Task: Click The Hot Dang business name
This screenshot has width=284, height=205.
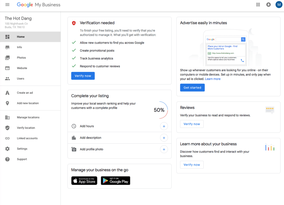Action: pyautogui.click(x=18, y=19)
